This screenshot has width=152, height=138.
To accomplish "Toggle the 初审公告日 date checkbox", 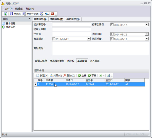I will [x=112, y=24].
